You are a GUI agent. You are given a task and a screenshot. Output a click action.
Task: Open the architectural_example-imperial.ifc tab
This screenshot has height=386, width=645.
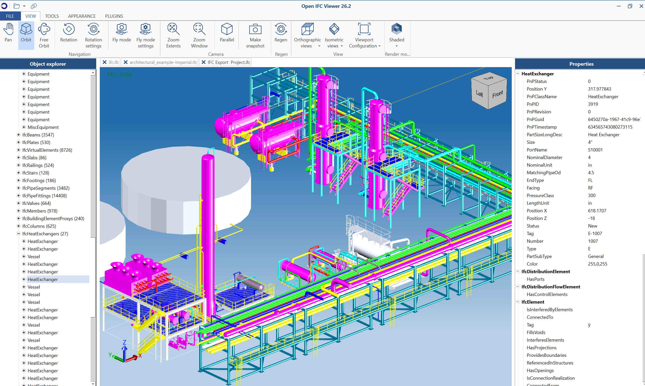163,62
